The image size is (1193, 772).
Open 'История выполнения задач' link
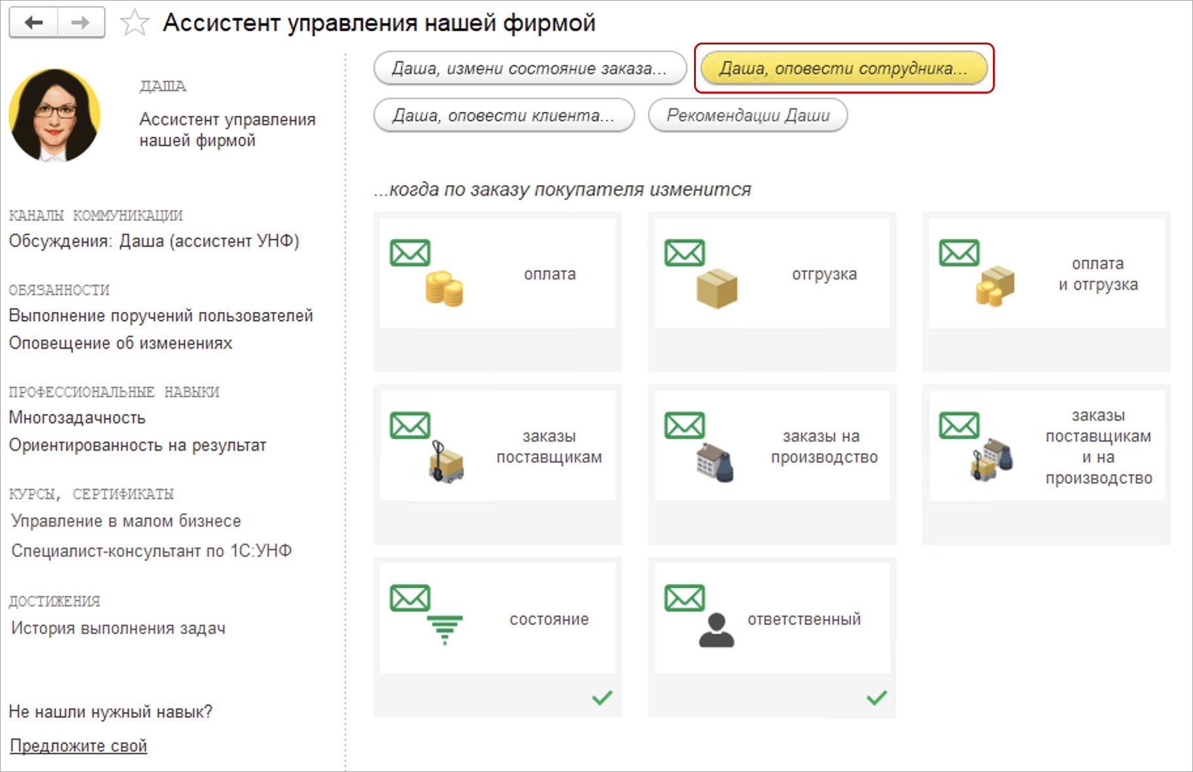[118, 628]
